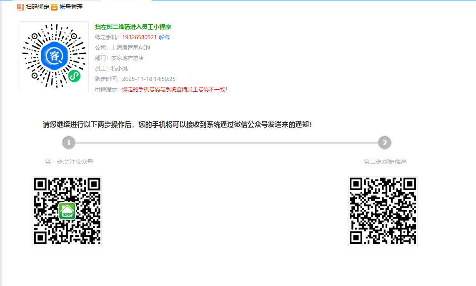
Task: Switch to the 帐号管理 tab
Action: pyautogui.click(x=71, y=7)
